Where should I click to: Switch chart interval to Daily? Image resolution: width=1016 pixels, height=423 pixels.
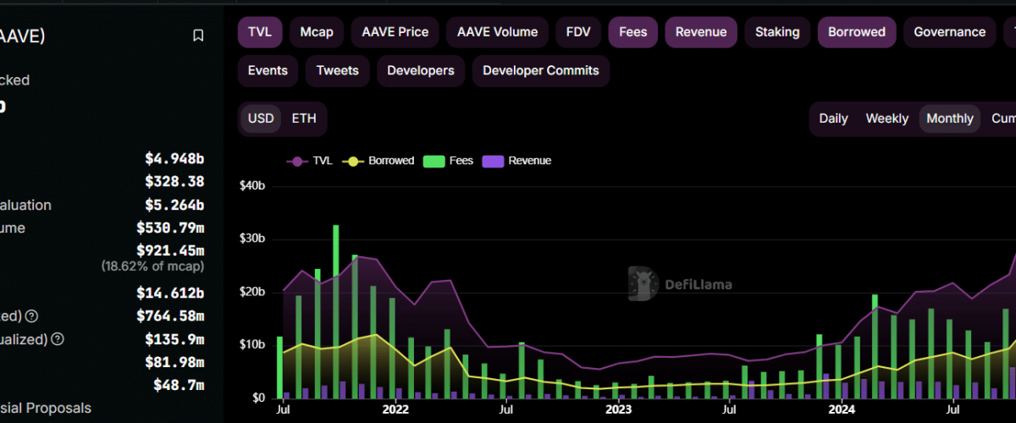(833, 118)
